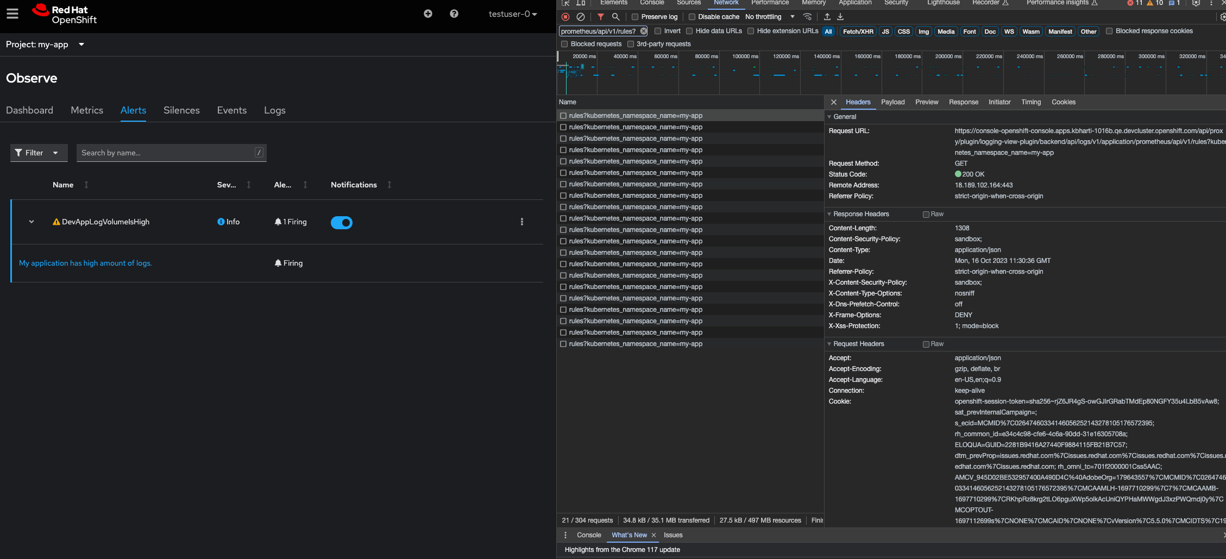Open the Response tab in request details
Image resolution: width=1226 pixels, height=559 pixels.
coord(963,102)
